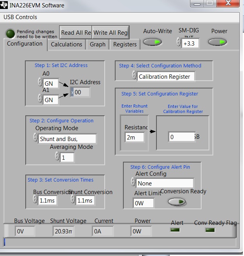Switch to the Calculations tab
Screen dimensions: 244x256
[x=67, y=44]
